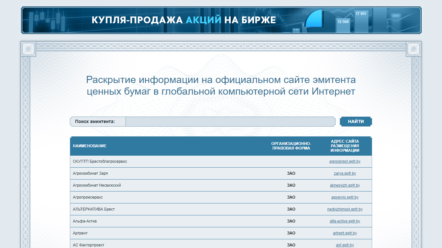Select ЗАО in the АЛЬТЕРНАТИВА Брест row
Viewport: 442px width, 248px height.
coord(291,209)
